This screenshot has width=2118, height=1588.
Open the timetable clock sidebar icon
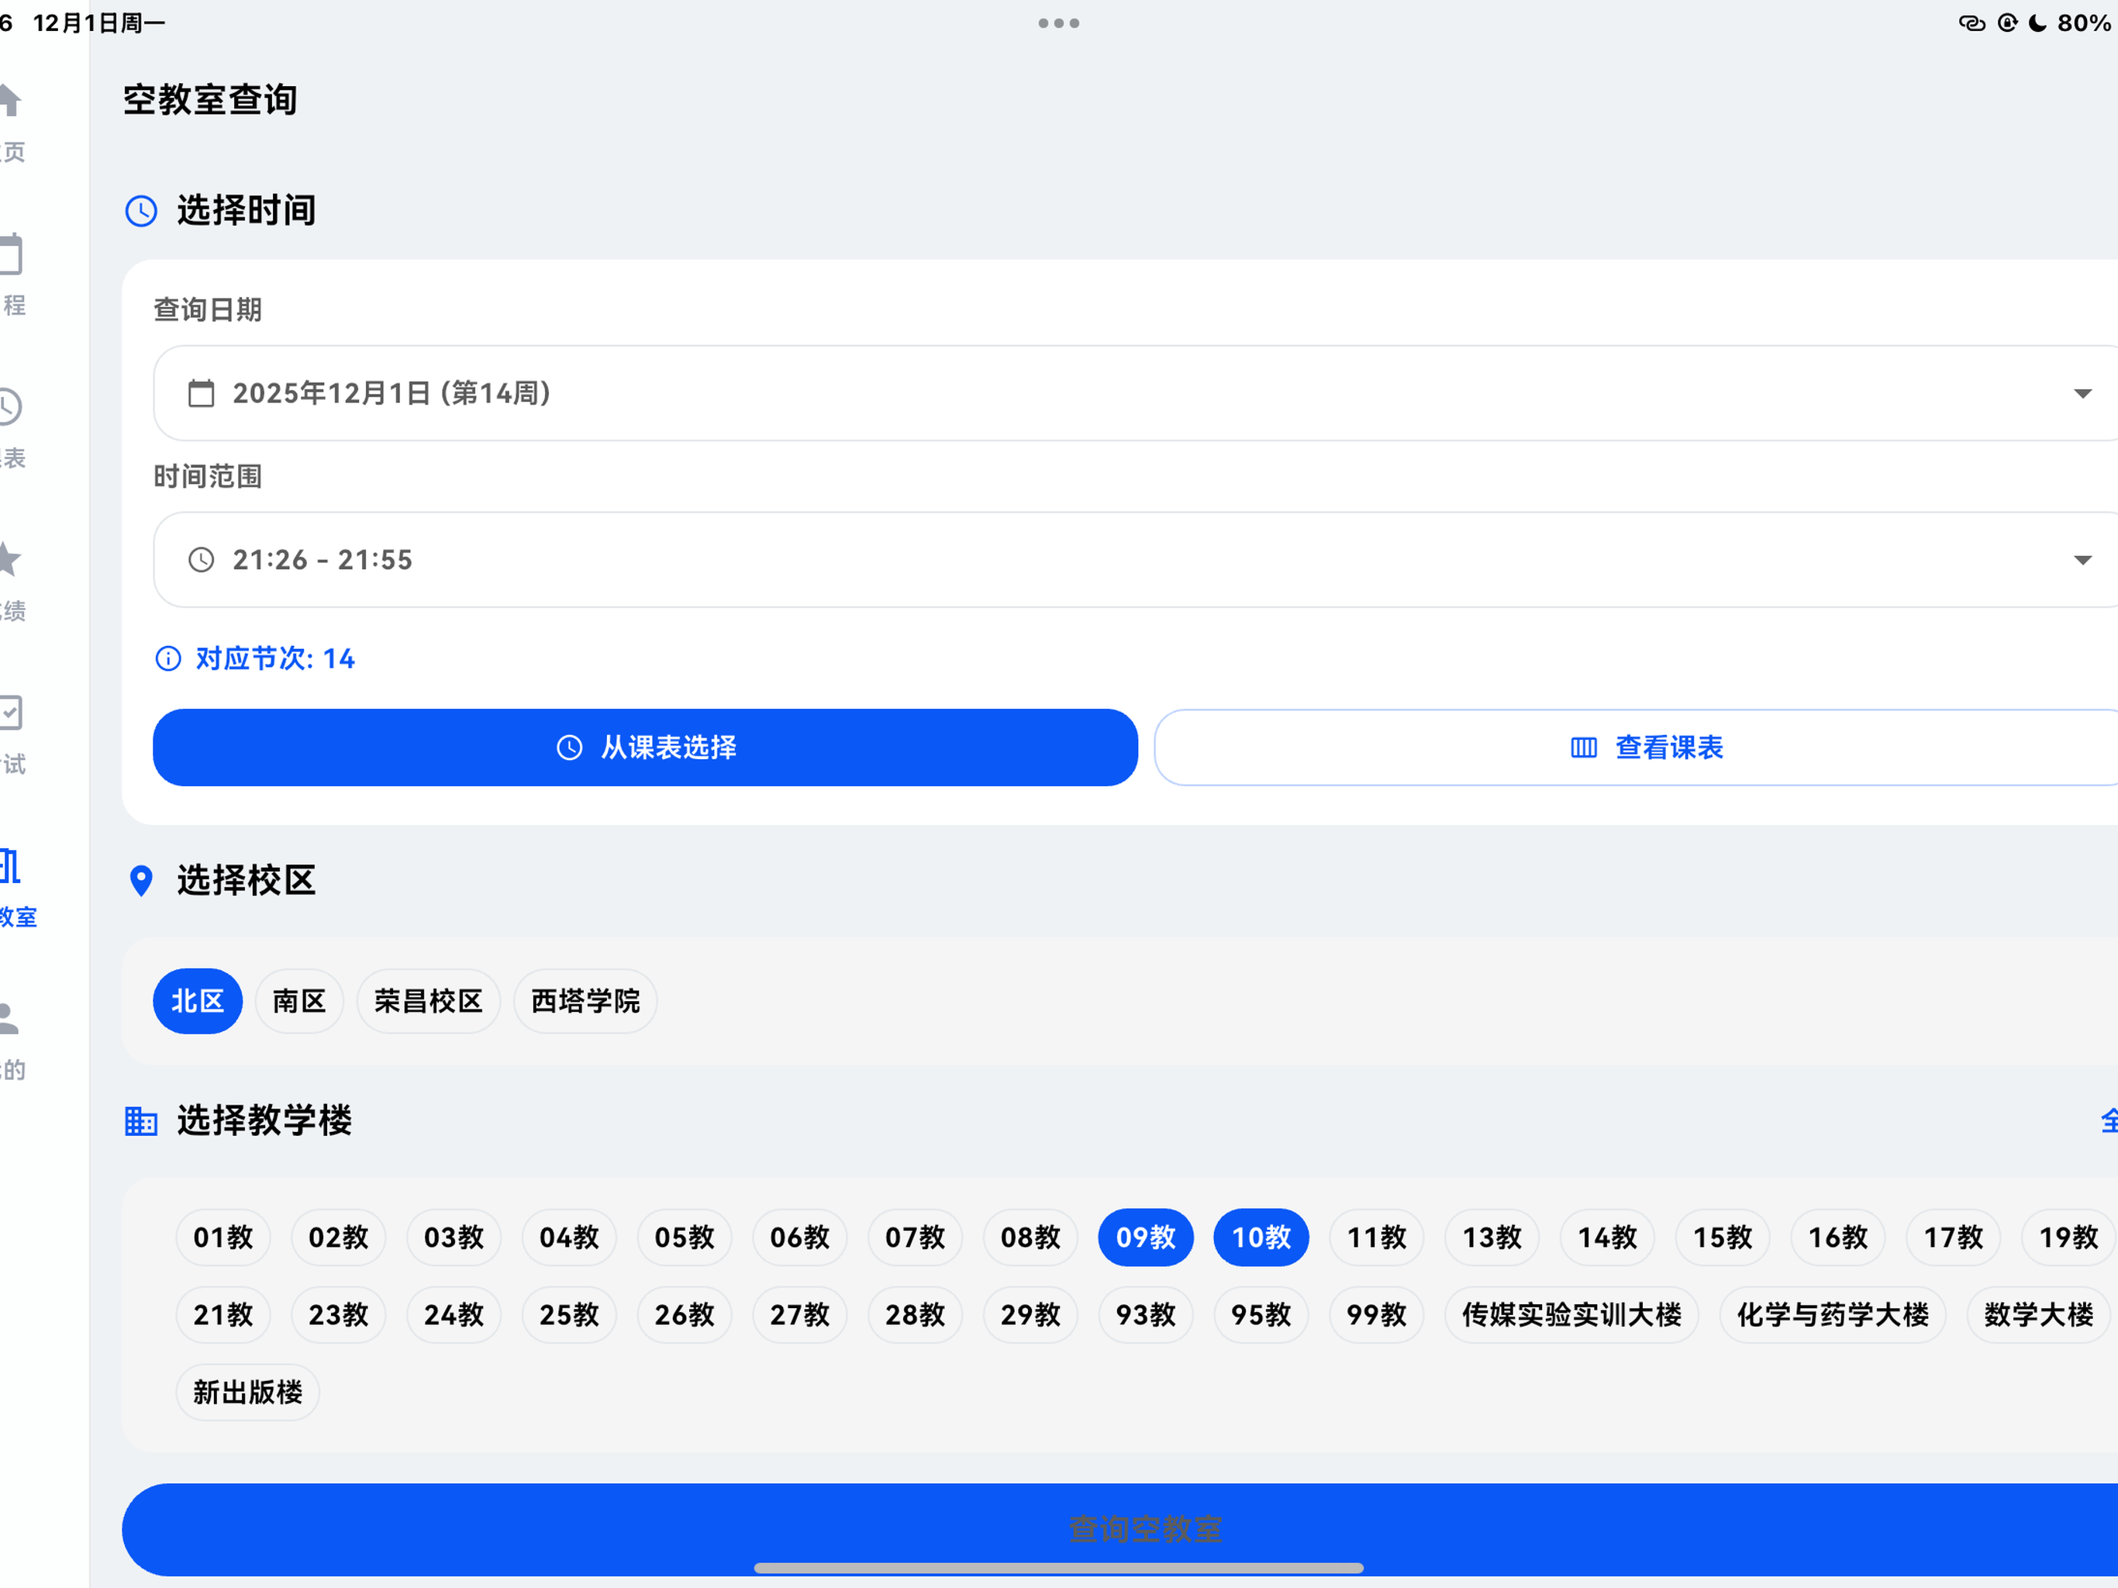[x=9, y=407]
